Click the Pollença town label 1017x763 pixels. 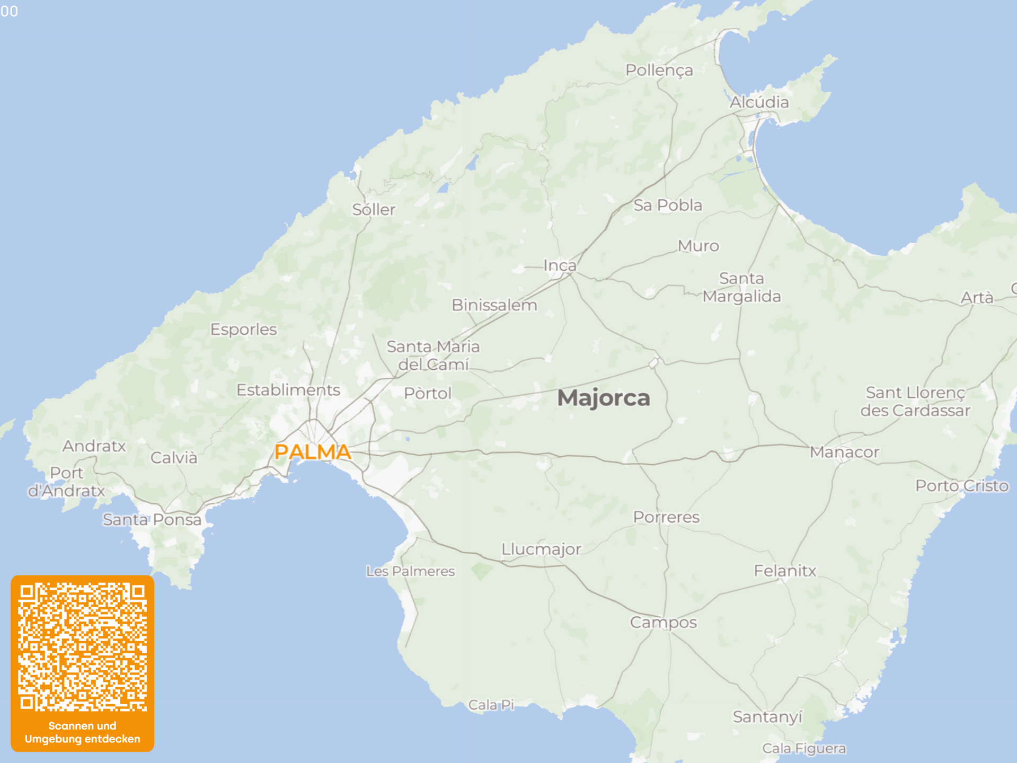coord(659,70)
